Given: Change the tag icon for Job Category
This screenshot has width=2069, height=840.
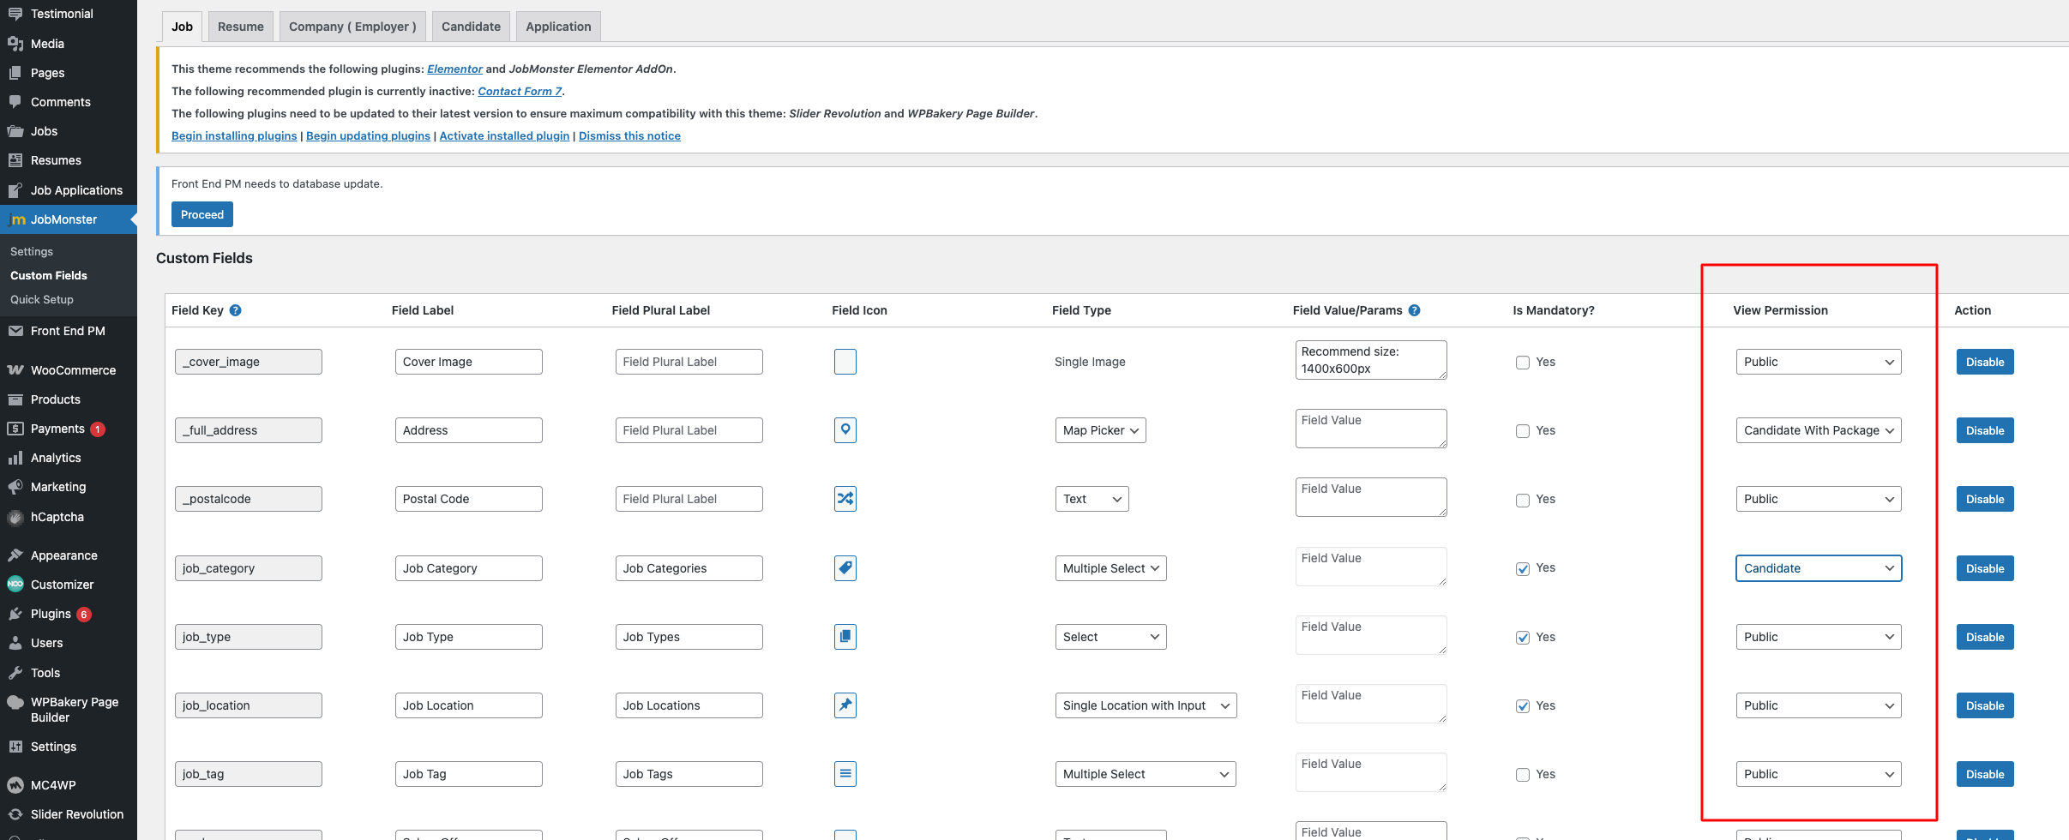Looking at the screenshot, I should tap(845, 568).
